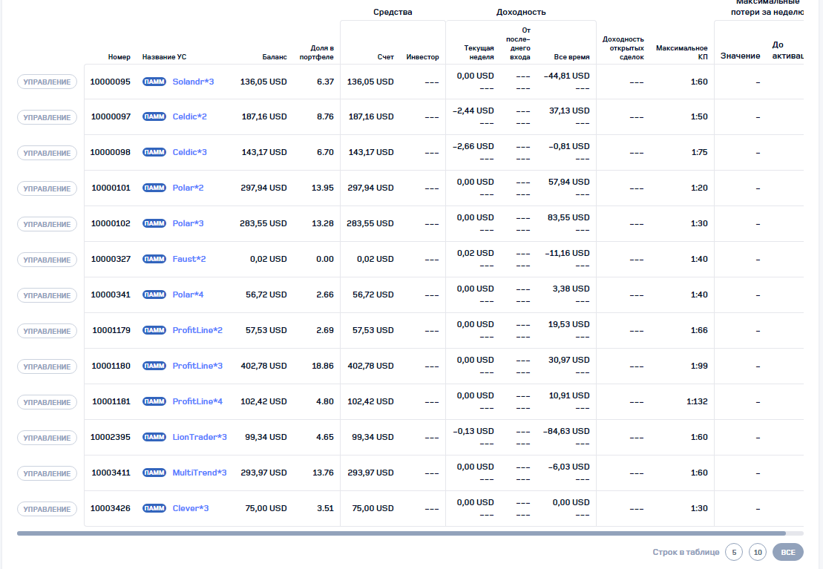
Task: Click the ПАММ badge beside LionTrader*3
Action: 154,438
